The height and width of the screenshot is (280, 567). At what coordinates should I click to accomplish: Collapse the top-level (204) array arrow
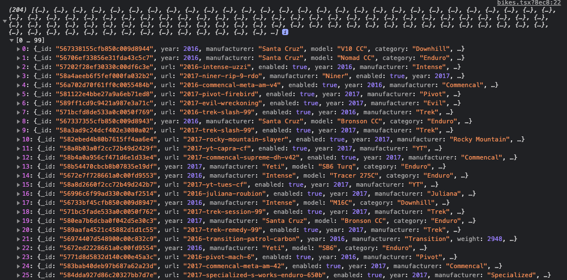5,21
